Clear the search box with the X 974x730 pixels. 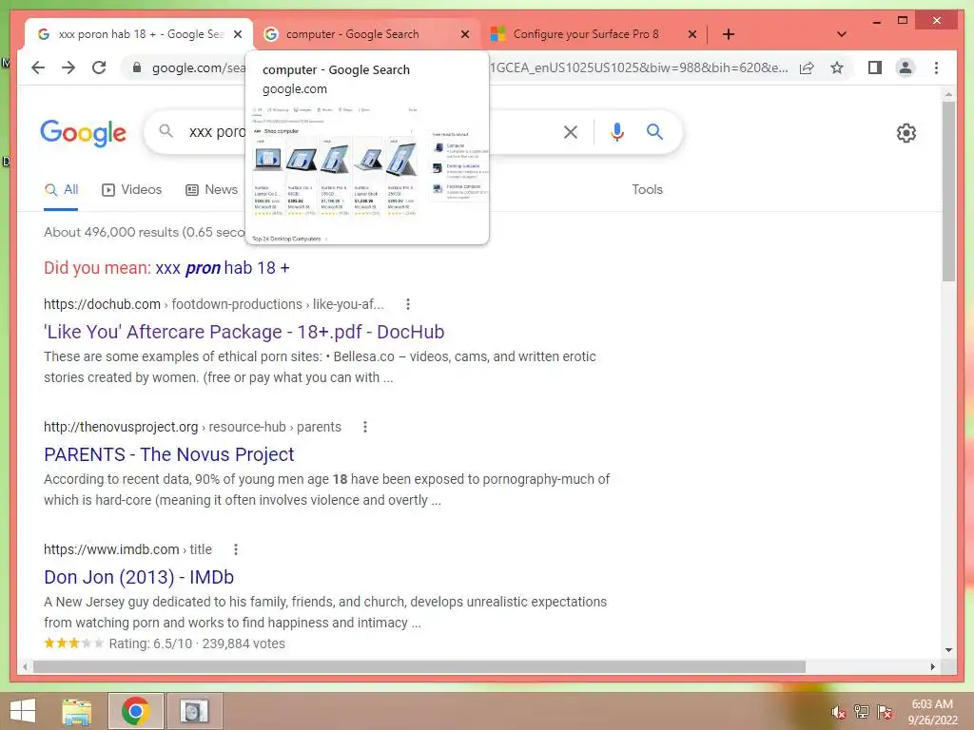[571, 131]
